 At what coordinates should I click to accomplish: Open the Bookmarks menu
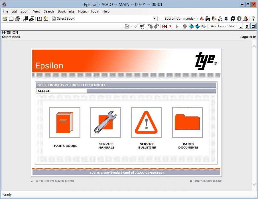tap(66, 11)
